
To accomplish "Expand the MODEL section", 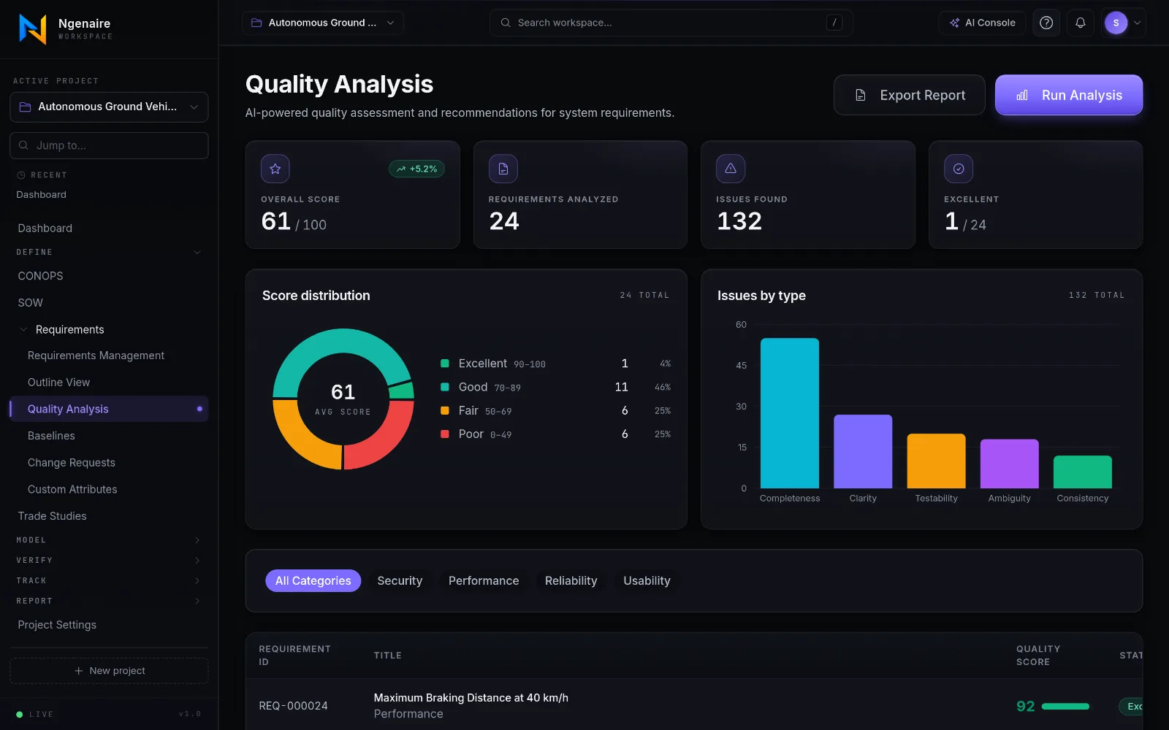I will point(197,540).
